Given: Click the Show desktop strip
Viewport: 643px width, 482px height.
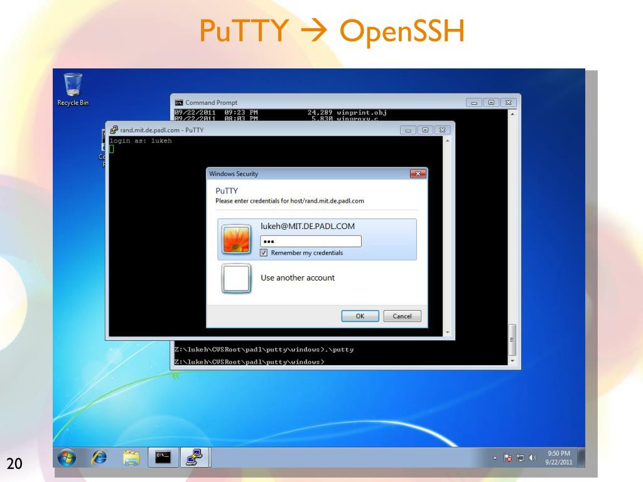Looking at the screenshot, I should coord(581,458).
